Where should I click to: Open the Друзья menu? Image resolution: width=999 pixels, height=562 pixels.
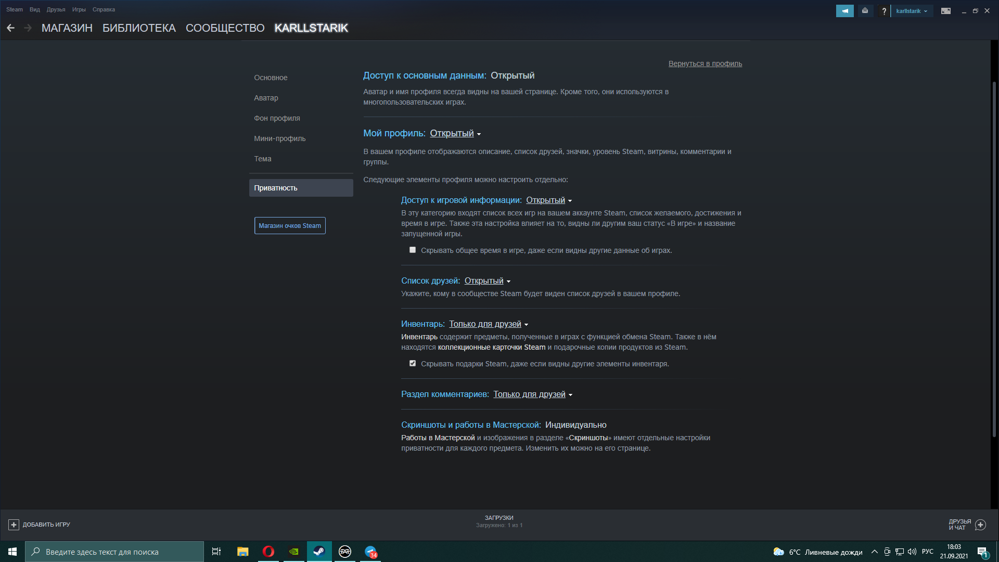click(x=56, y=9)
